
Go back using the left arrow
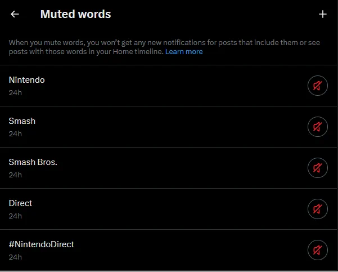coord(15,14)
